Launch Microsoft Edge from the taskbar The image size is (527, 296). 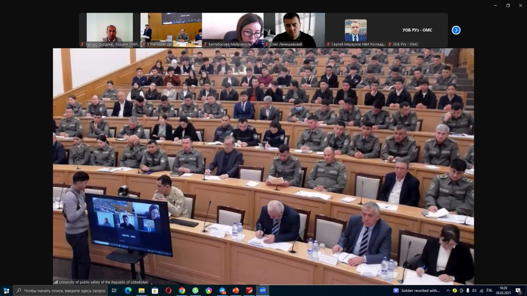click(128, 291)
